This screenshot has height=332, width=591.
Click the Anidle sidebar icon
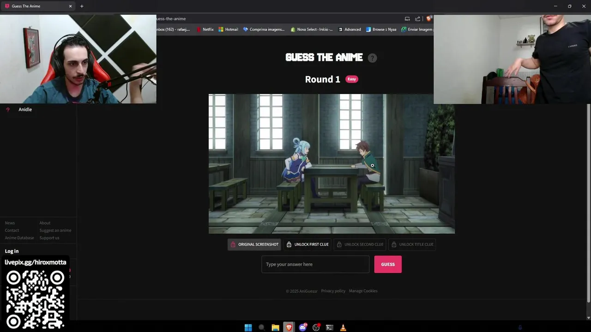point(8,109)
